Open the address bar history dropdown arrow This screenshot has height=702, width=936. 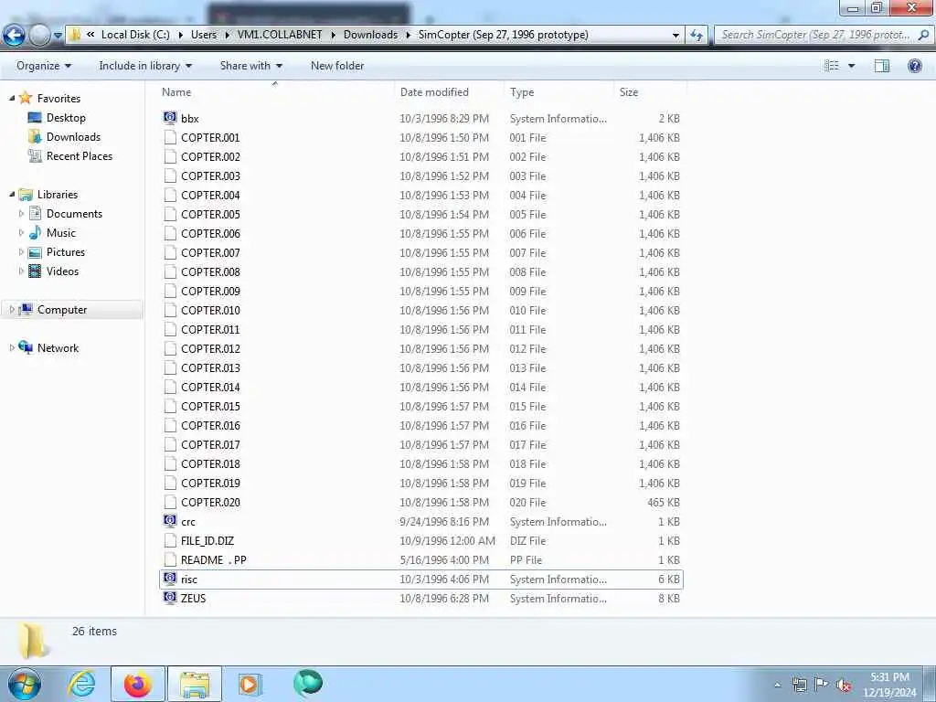click(x=675, y=35)
